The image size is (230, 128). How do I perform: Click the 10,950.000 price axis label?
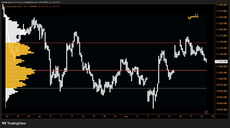(x=222, y=91)
